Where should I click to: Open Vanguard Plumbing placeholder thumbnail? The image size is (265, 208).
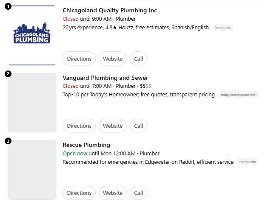[32, 103]
